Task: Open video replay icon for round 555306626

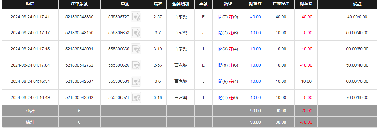Action: click(136, 65)
